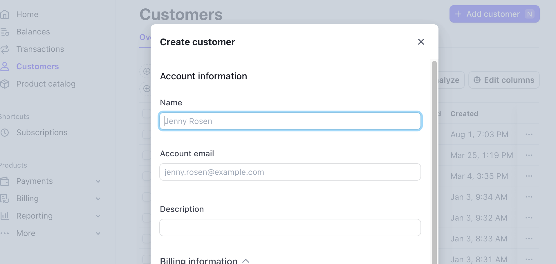Image resolution: width=556 pixels, height=264 pixels.
Task: Click the dialog's vertical scrollbar
Action: [434, 162]
